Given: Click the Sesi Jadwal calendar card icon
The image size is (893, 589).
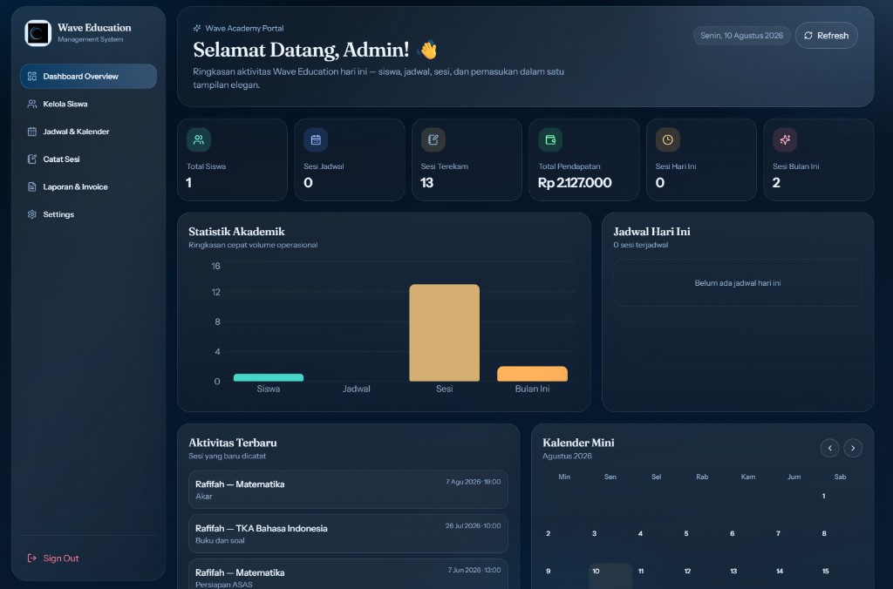Looking at the screenshot, I should (316, 139).
